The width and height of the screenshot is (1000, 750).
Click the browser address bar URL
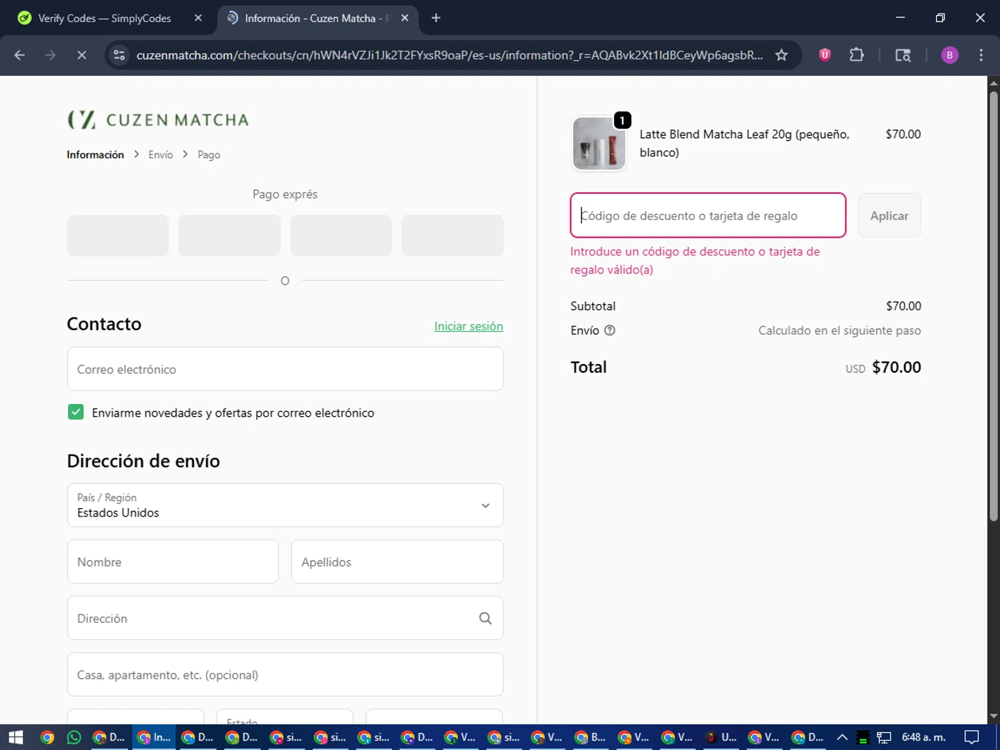click(449, 55)
